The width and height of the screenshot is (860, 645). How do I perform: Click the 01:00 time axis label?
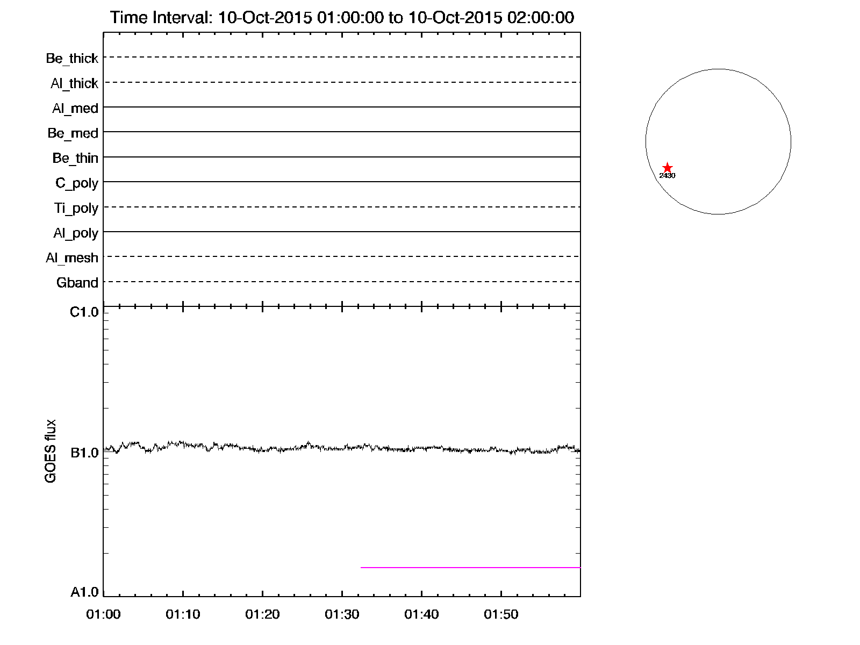[x=103, y=614]
